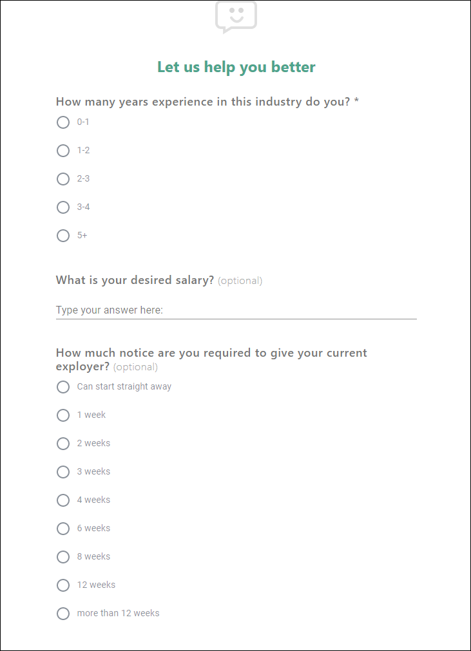The height and width of the screenshot is (651, 471).
Task: Choose 2-3 years experience radio button
Action: [63, 179]
